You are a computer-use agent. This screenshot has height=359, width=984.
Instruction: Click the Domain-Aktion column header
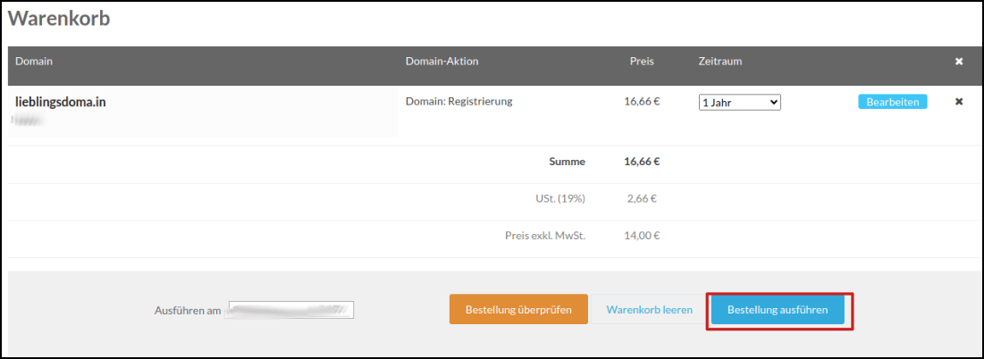pyautogui.click(x=442, y=62)
